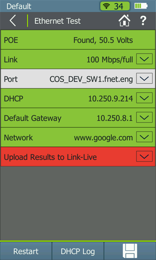Select the red Upload Results to Link-Live text
The width and height of the screenshot is (156, 260).
[50, 157]
